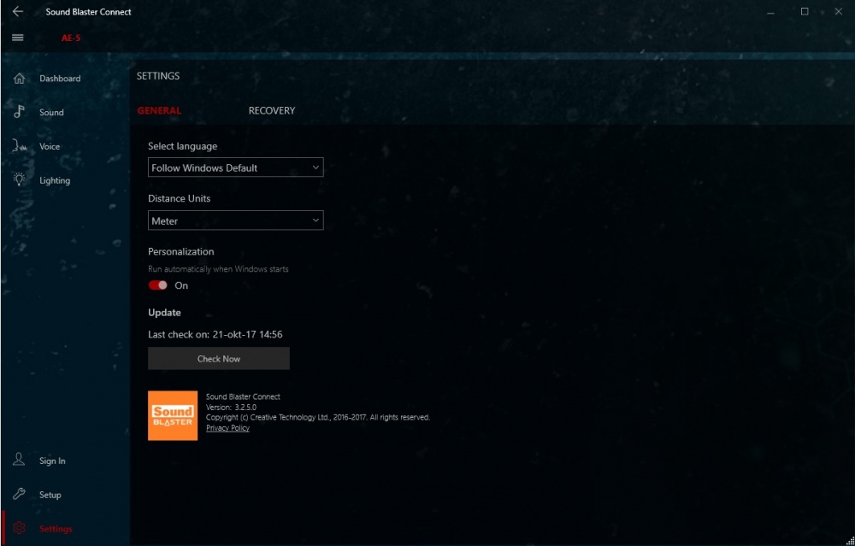Click the Dashboard home icon

(x=19, y=79)
